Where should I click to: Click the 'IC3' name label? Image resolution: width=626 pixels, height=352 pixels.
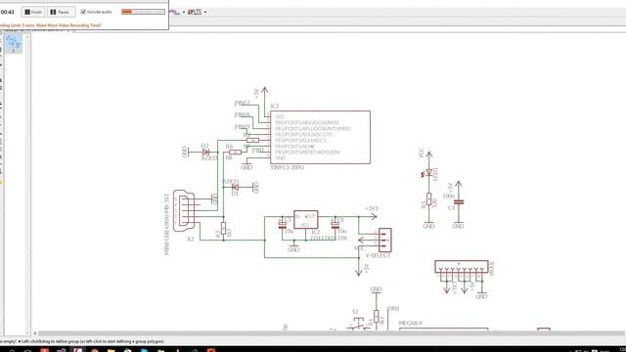coord(274,106)
